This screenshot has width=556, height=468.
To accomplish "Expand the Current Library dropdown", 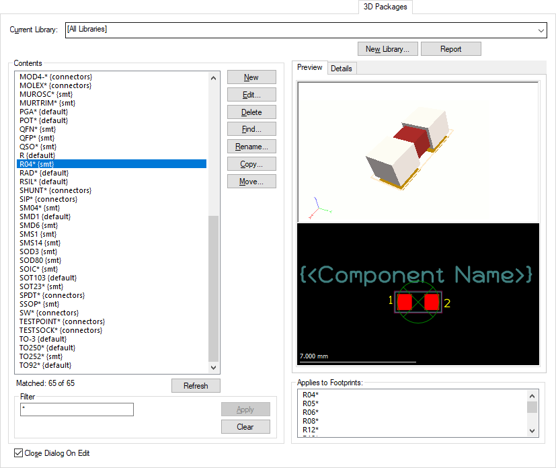I will click(x=541, y=30).
